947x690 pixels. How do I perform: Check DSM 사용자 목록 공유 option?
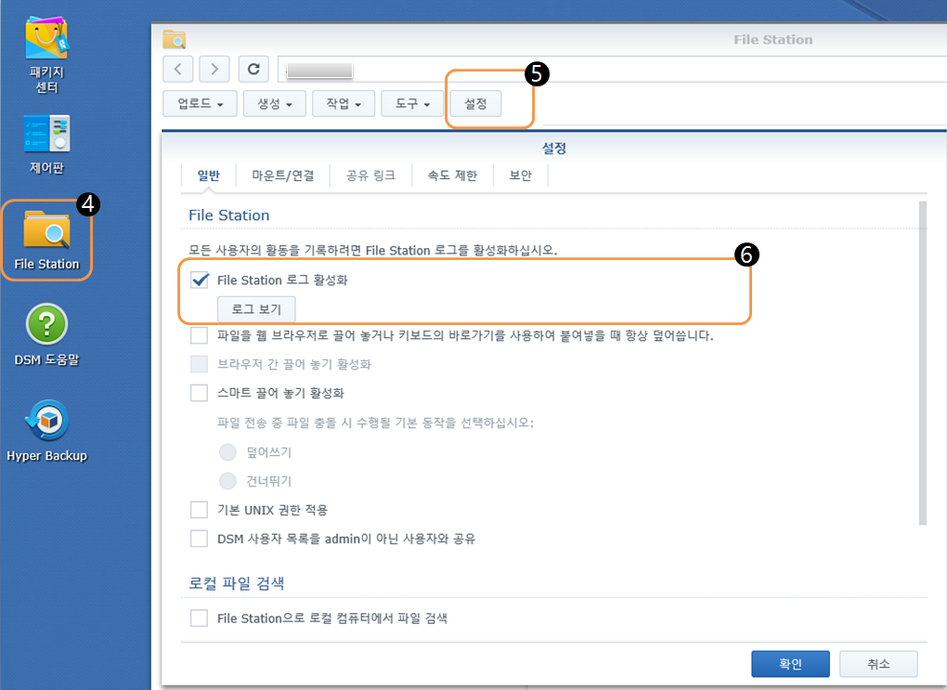pyautogui.click(x=200, y=539)
